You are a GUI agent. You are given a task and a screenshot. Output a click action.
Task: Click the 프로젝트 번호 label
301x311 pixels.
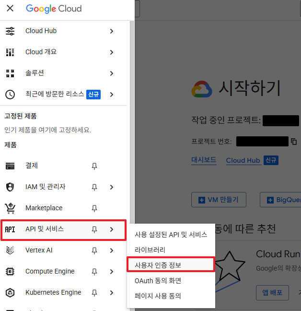pos(211,142)
